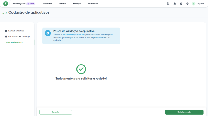Image resolution: width=208 pixels, height=116 pixels.
Task: Expand the Vendas dropdown menu
Action: 64,4
